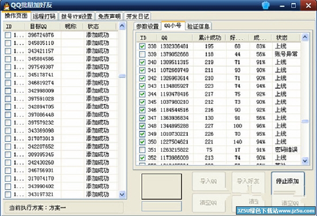Tick checkbox for target QQ 397549387
The image size is (317, 216).
[8, 67]
